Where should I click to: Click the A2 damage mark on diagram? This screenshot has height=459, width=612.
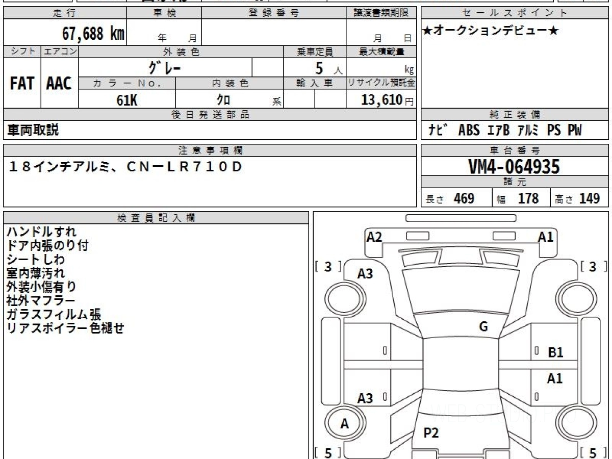[x=374, y=237]
